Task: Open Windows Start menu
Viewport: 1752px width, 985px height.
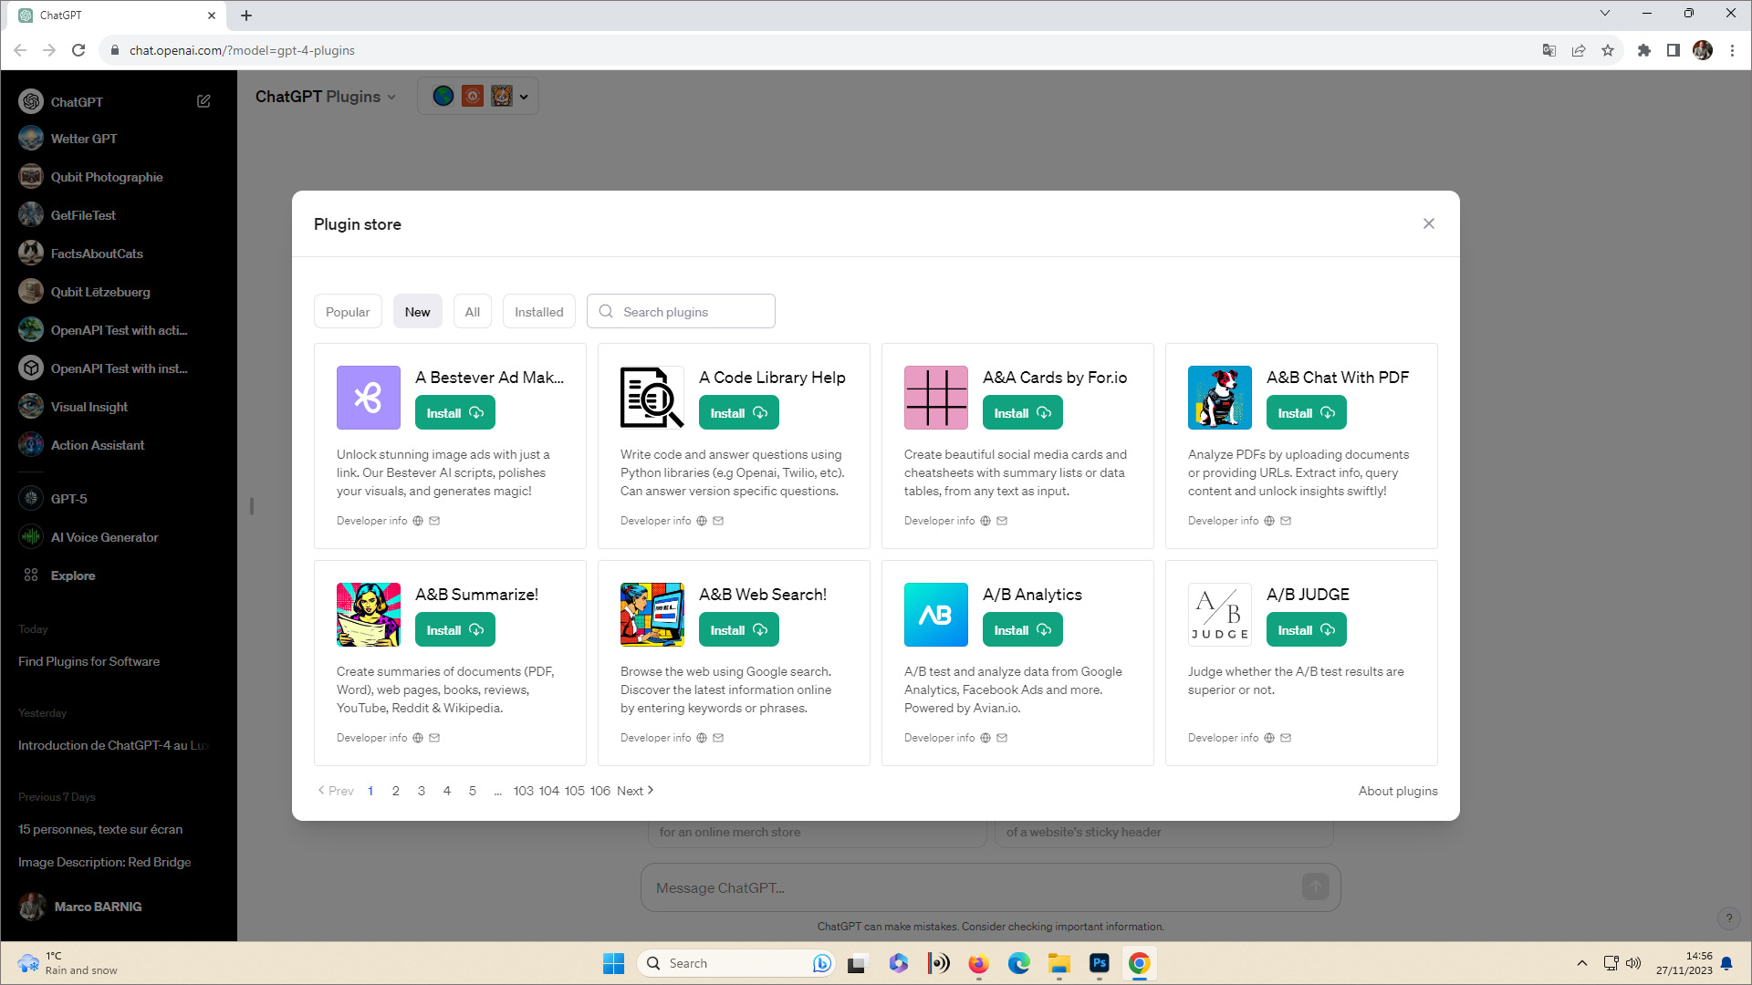Action: (613, 963)
